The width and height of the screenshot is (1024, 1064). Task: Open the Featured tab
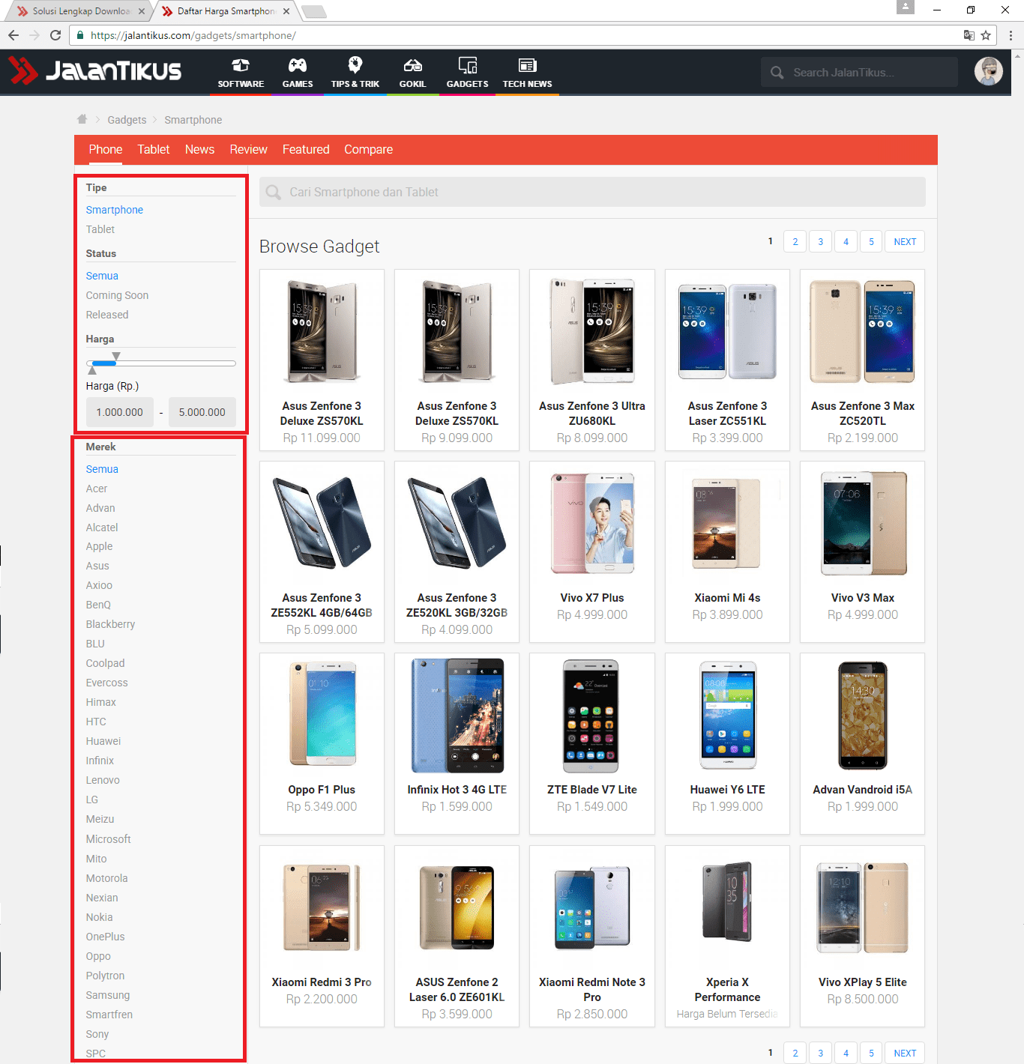tap(306, 150)
